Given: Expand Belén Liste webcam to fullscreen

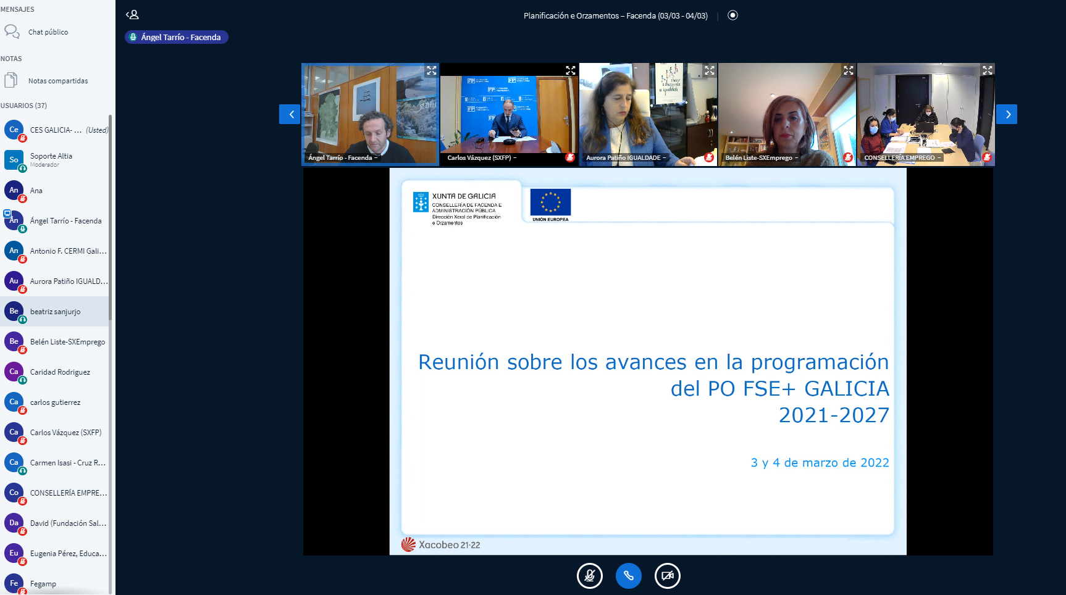Looking at the screenshot, I should [848, 71].
